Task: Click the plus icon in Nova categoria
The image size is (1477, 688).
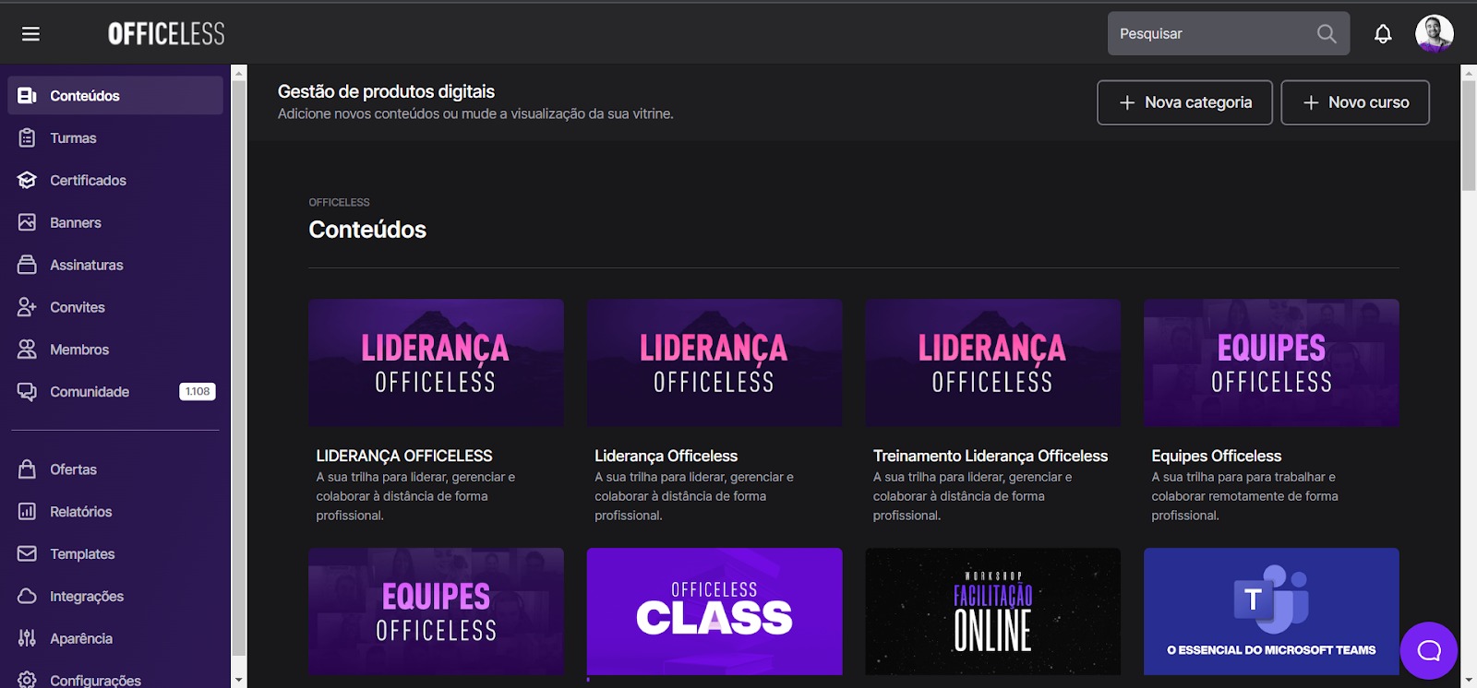Action: coord(1127,102)
